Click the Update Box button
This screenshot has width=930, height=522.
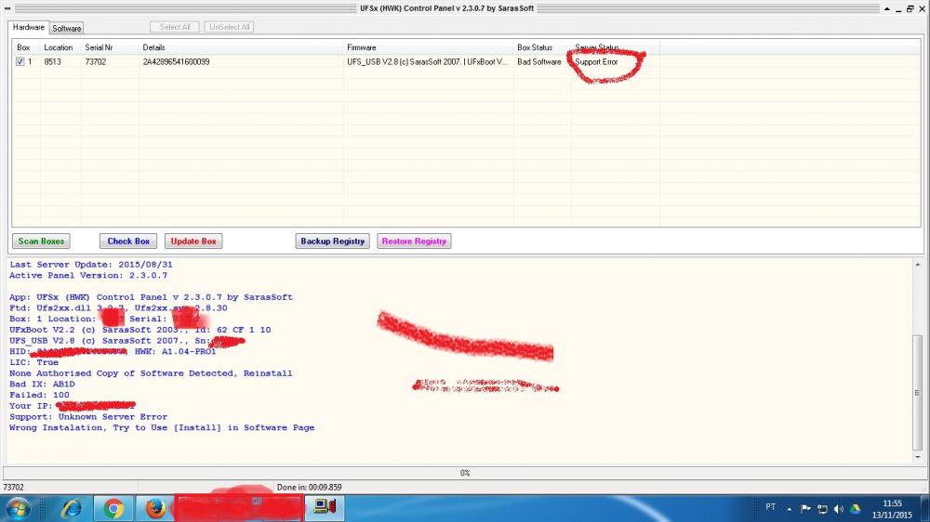pyautogui.click(x=193, y=241)
